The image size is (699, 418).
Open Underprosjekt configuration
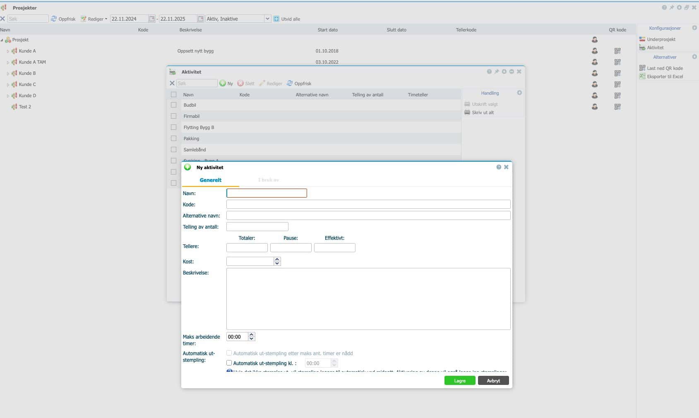657,39
